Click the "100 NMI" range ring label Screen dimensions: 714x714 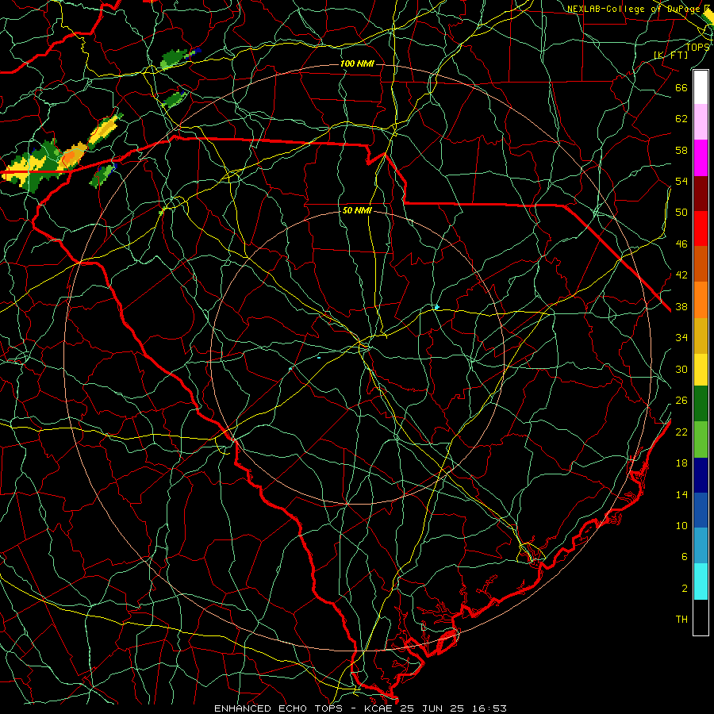pos(357,63)
